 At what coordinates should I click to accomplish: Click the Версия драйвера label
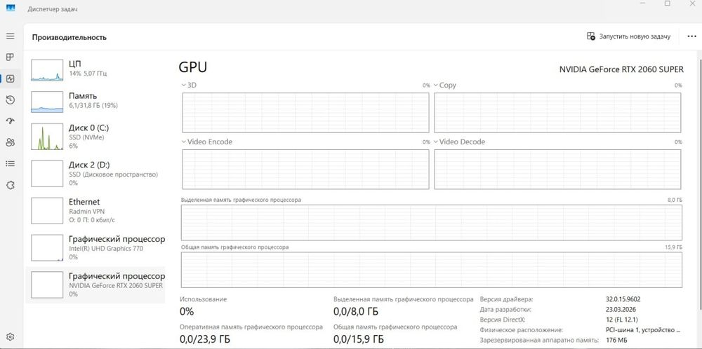click(x=506, y=299)
